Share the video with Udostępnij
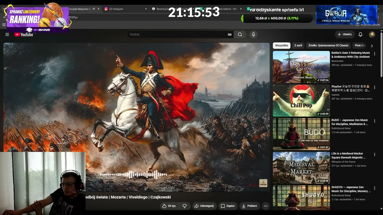The image size is (383, 215). [204, 206]
